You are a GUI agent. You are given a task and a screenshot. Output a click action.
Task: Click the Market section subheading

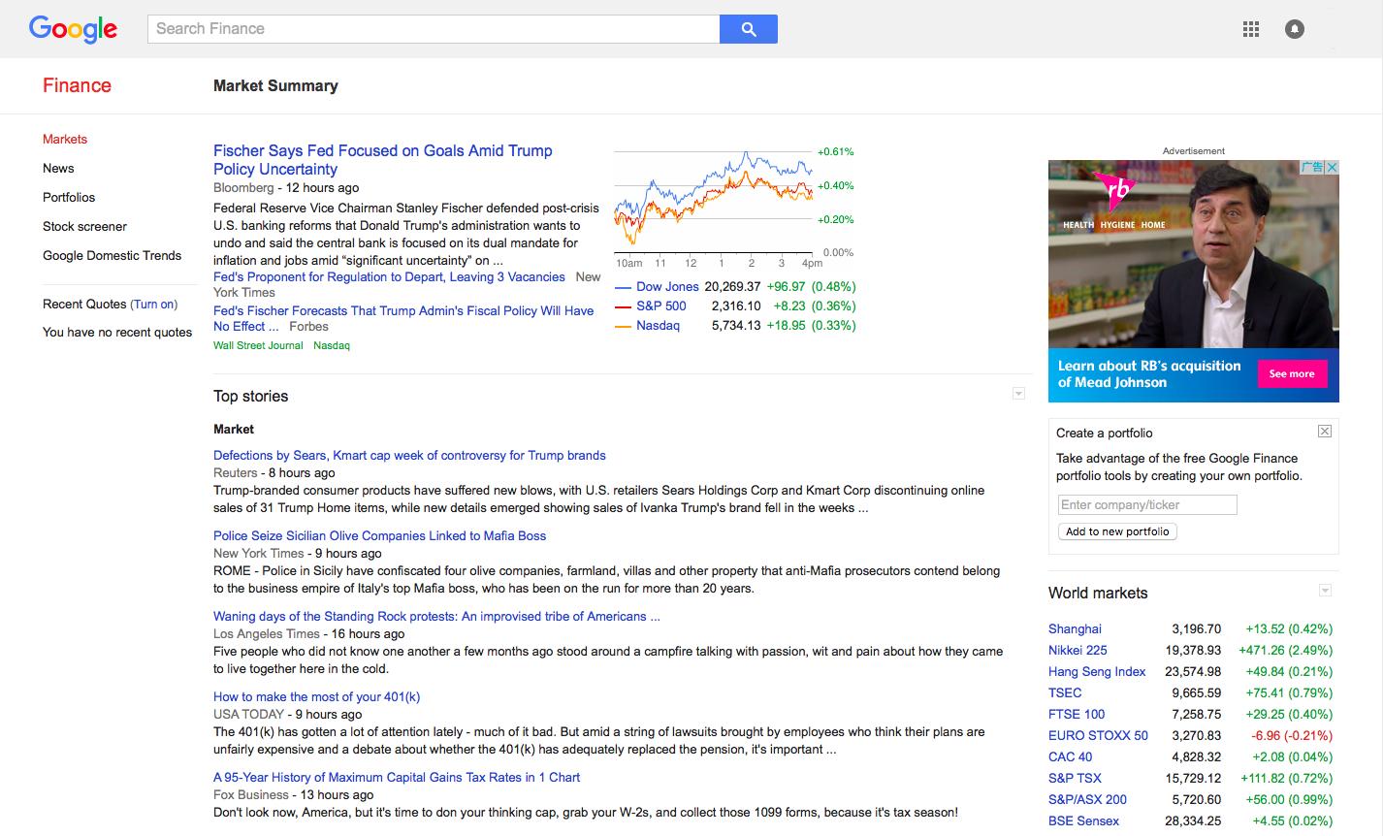[x=234, y=429]
